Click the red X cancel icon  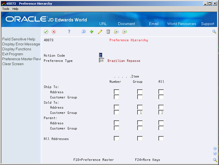click(x=54, y=32)
